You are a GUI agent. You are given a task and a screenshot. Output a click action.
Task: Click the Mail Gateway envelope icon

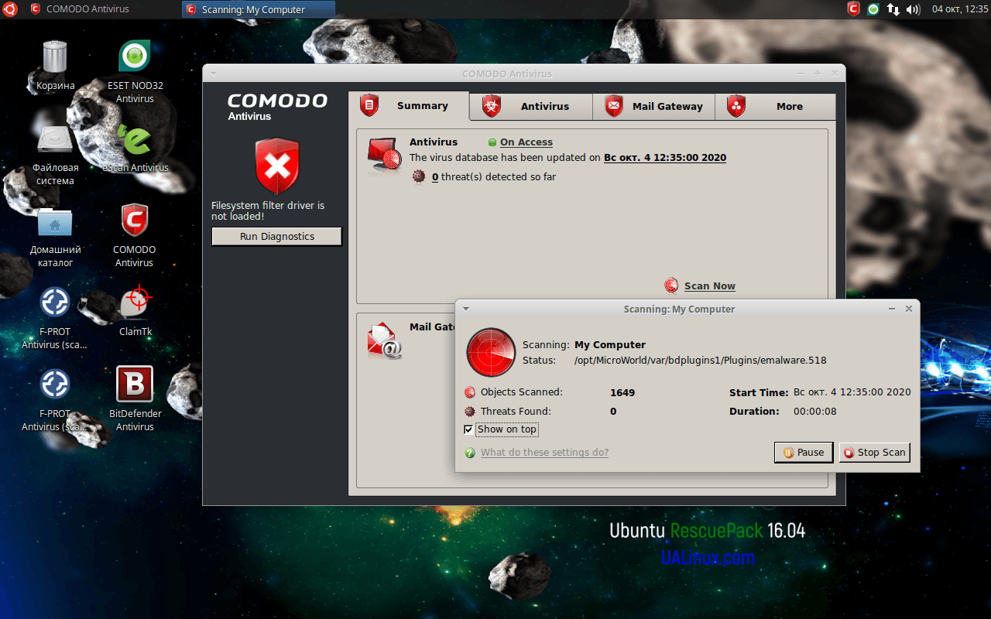(385, 340)
